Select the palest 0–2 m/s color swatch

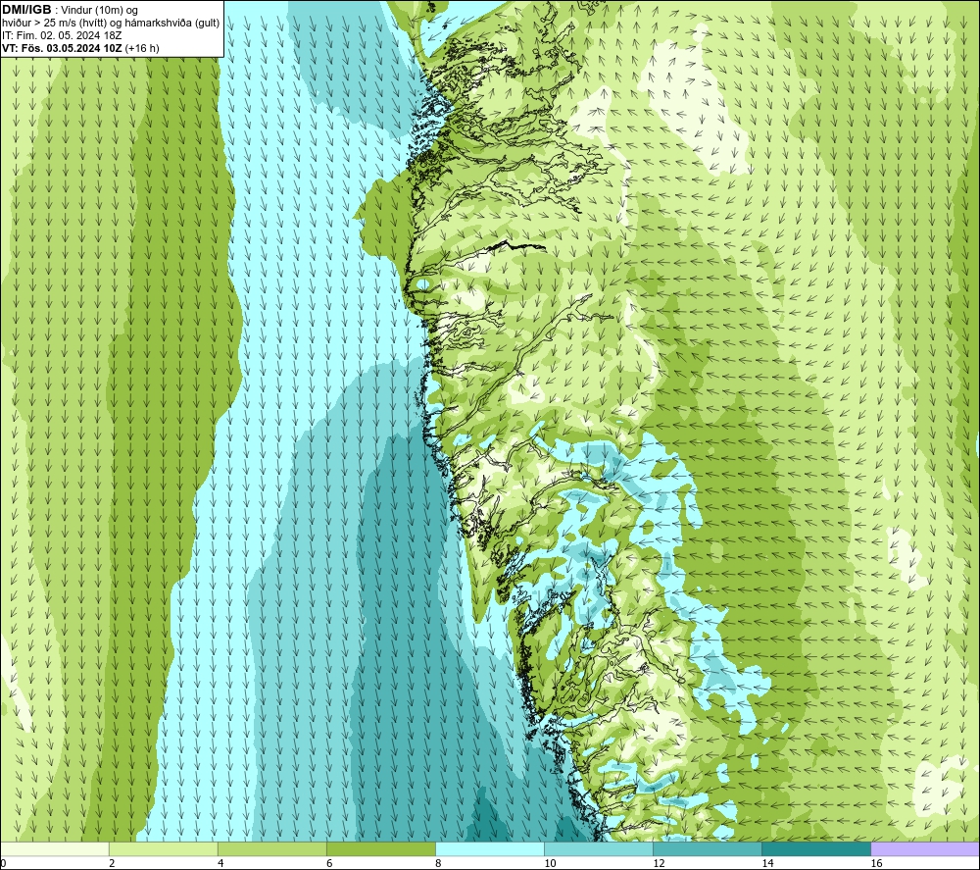(x=54, y=848)
